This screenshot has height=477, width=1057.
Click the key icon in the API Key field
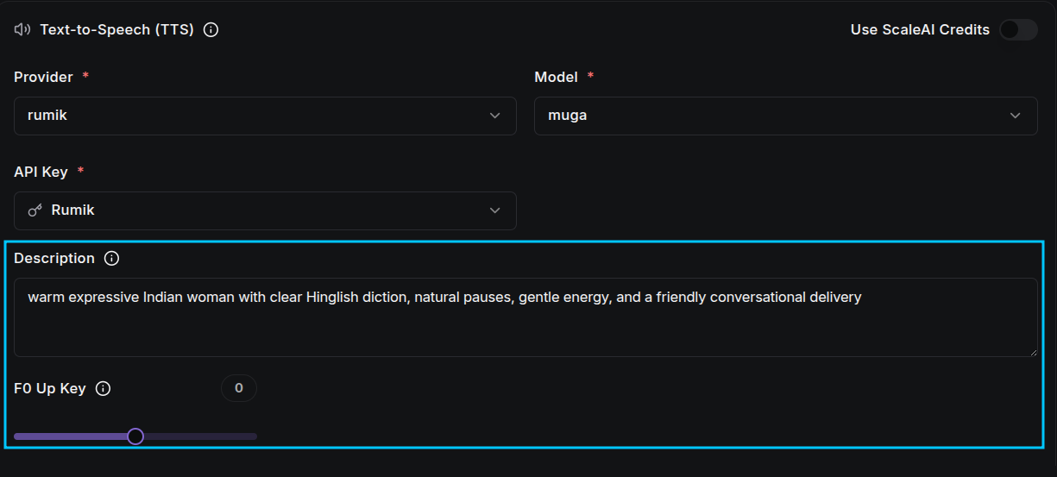tap(35, 210)
